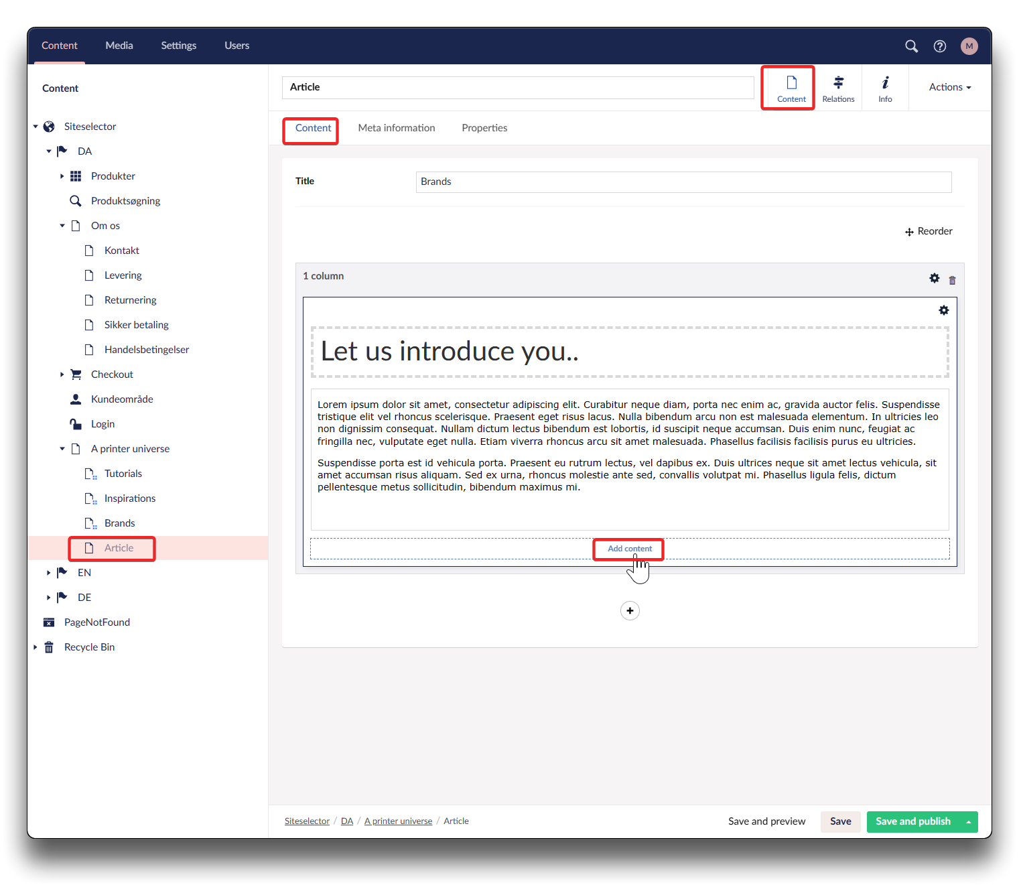The image size is (1019, 887).
Task: Click the Title input field
Action: (x=683, y=182)
